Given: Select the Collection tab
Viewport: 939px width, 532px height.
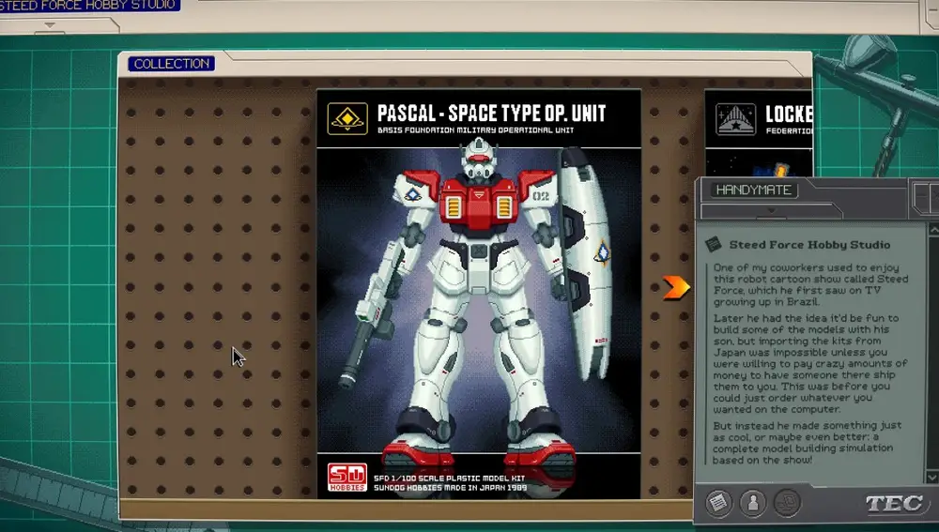Looking at the screenshot, I should pos(171,64).
